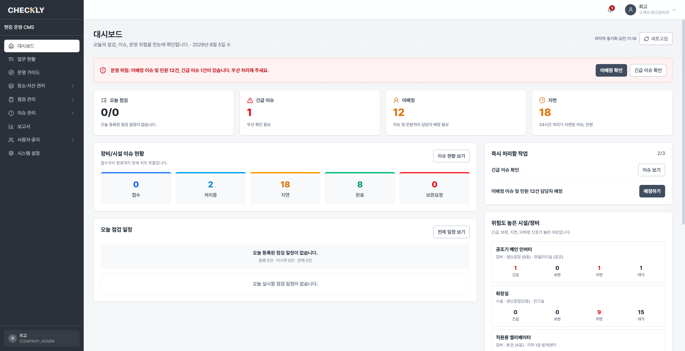
Task: Click 이슈 보기 button
Action: [x=652, y=170]
